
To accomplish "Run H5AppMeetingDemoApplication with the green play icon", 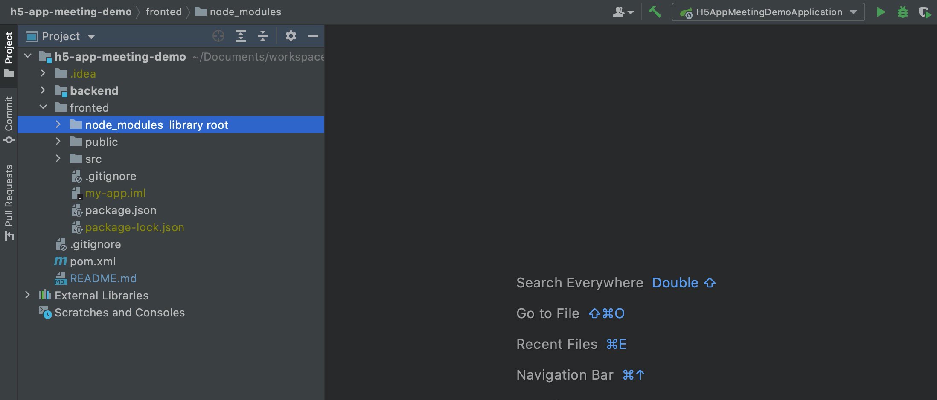I will (881, 12).
